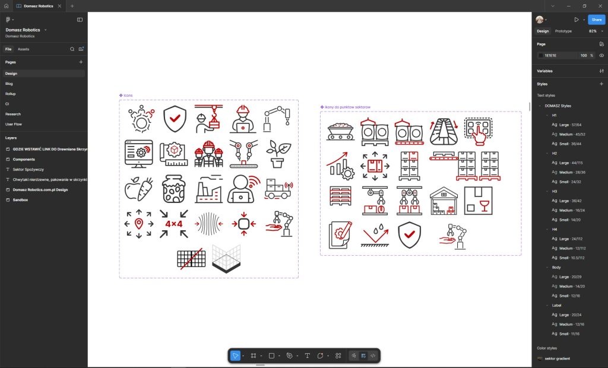Screen dimensions: 608x368
Task: Switch to the Prototype tab
Action: (563, 31)
